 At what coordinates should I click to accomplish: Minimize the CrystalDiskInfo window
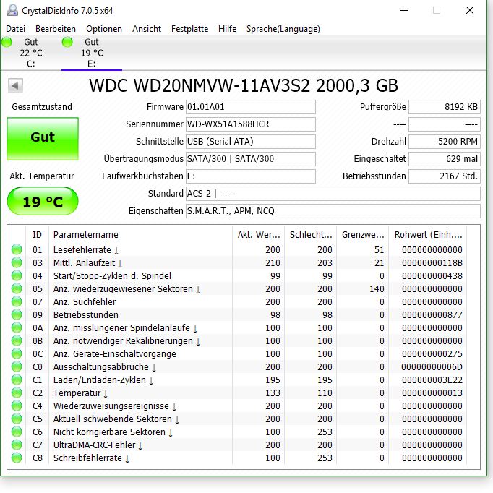[x=404, y=10]
